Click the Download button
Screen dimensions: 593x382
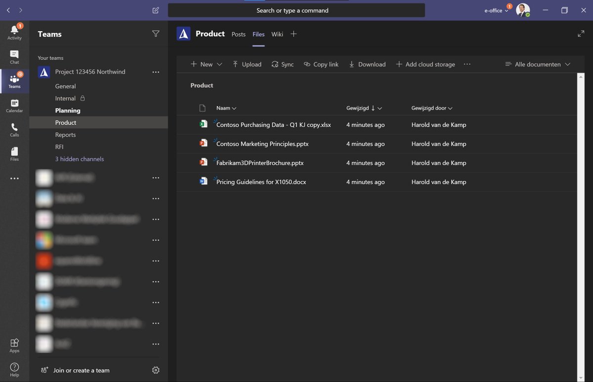367,64
